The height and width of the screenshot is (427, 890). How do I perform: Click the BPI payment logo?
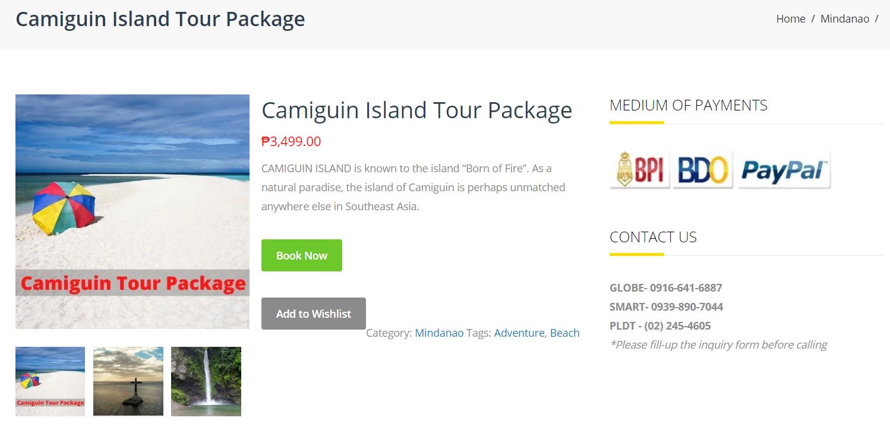640,170
